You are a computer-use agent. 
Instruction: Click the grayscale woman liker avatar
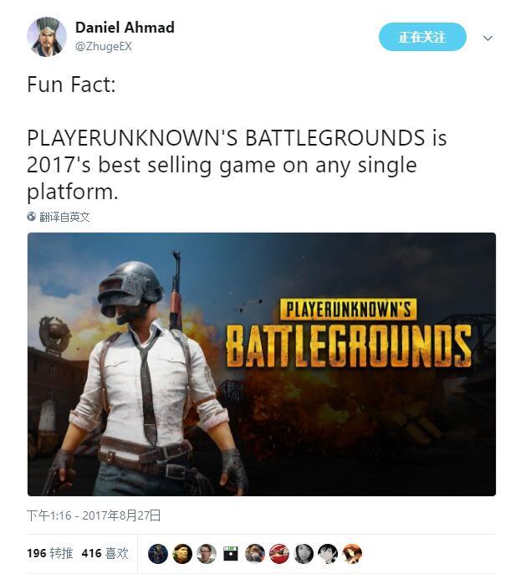pos(304,554)
